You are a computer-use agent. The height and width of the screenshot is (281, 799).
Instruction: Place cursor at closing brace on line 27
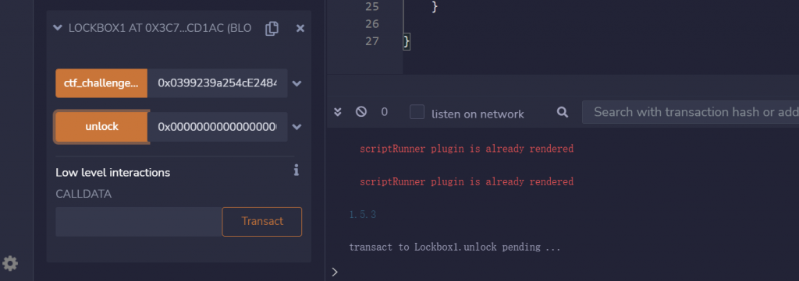[406, 41]
